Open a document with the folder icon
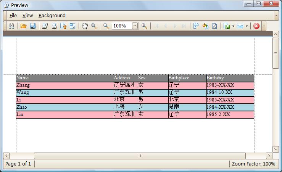 23,26
